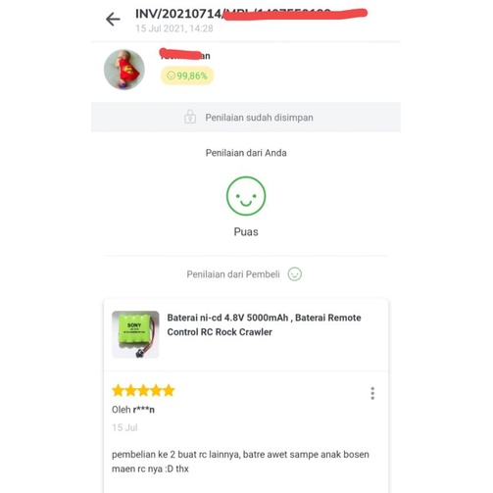Tap the large green Puas smiley face
493x493 pixels.
(x=246, y=196)
